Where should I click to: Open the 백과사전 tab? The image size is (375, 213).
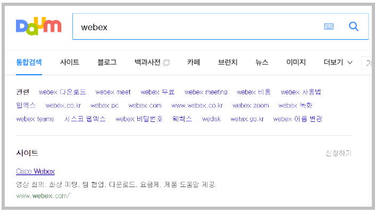point(147,63)
